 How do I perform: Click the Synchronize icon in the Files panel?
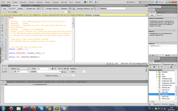(x=171, y=67)
